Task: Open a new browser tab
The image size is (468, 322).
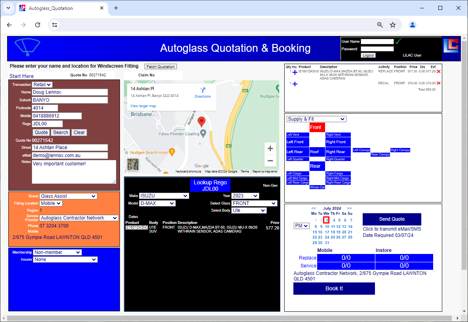Action: coord(116,8)
